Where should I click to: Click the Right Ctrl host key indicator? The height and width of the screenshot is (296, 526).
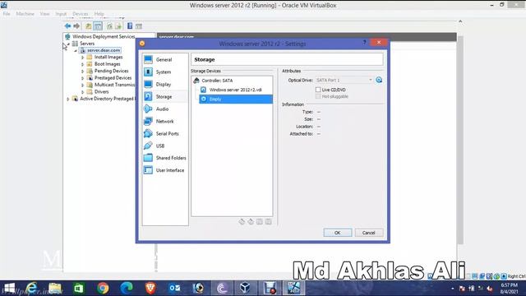coord(516,276)
